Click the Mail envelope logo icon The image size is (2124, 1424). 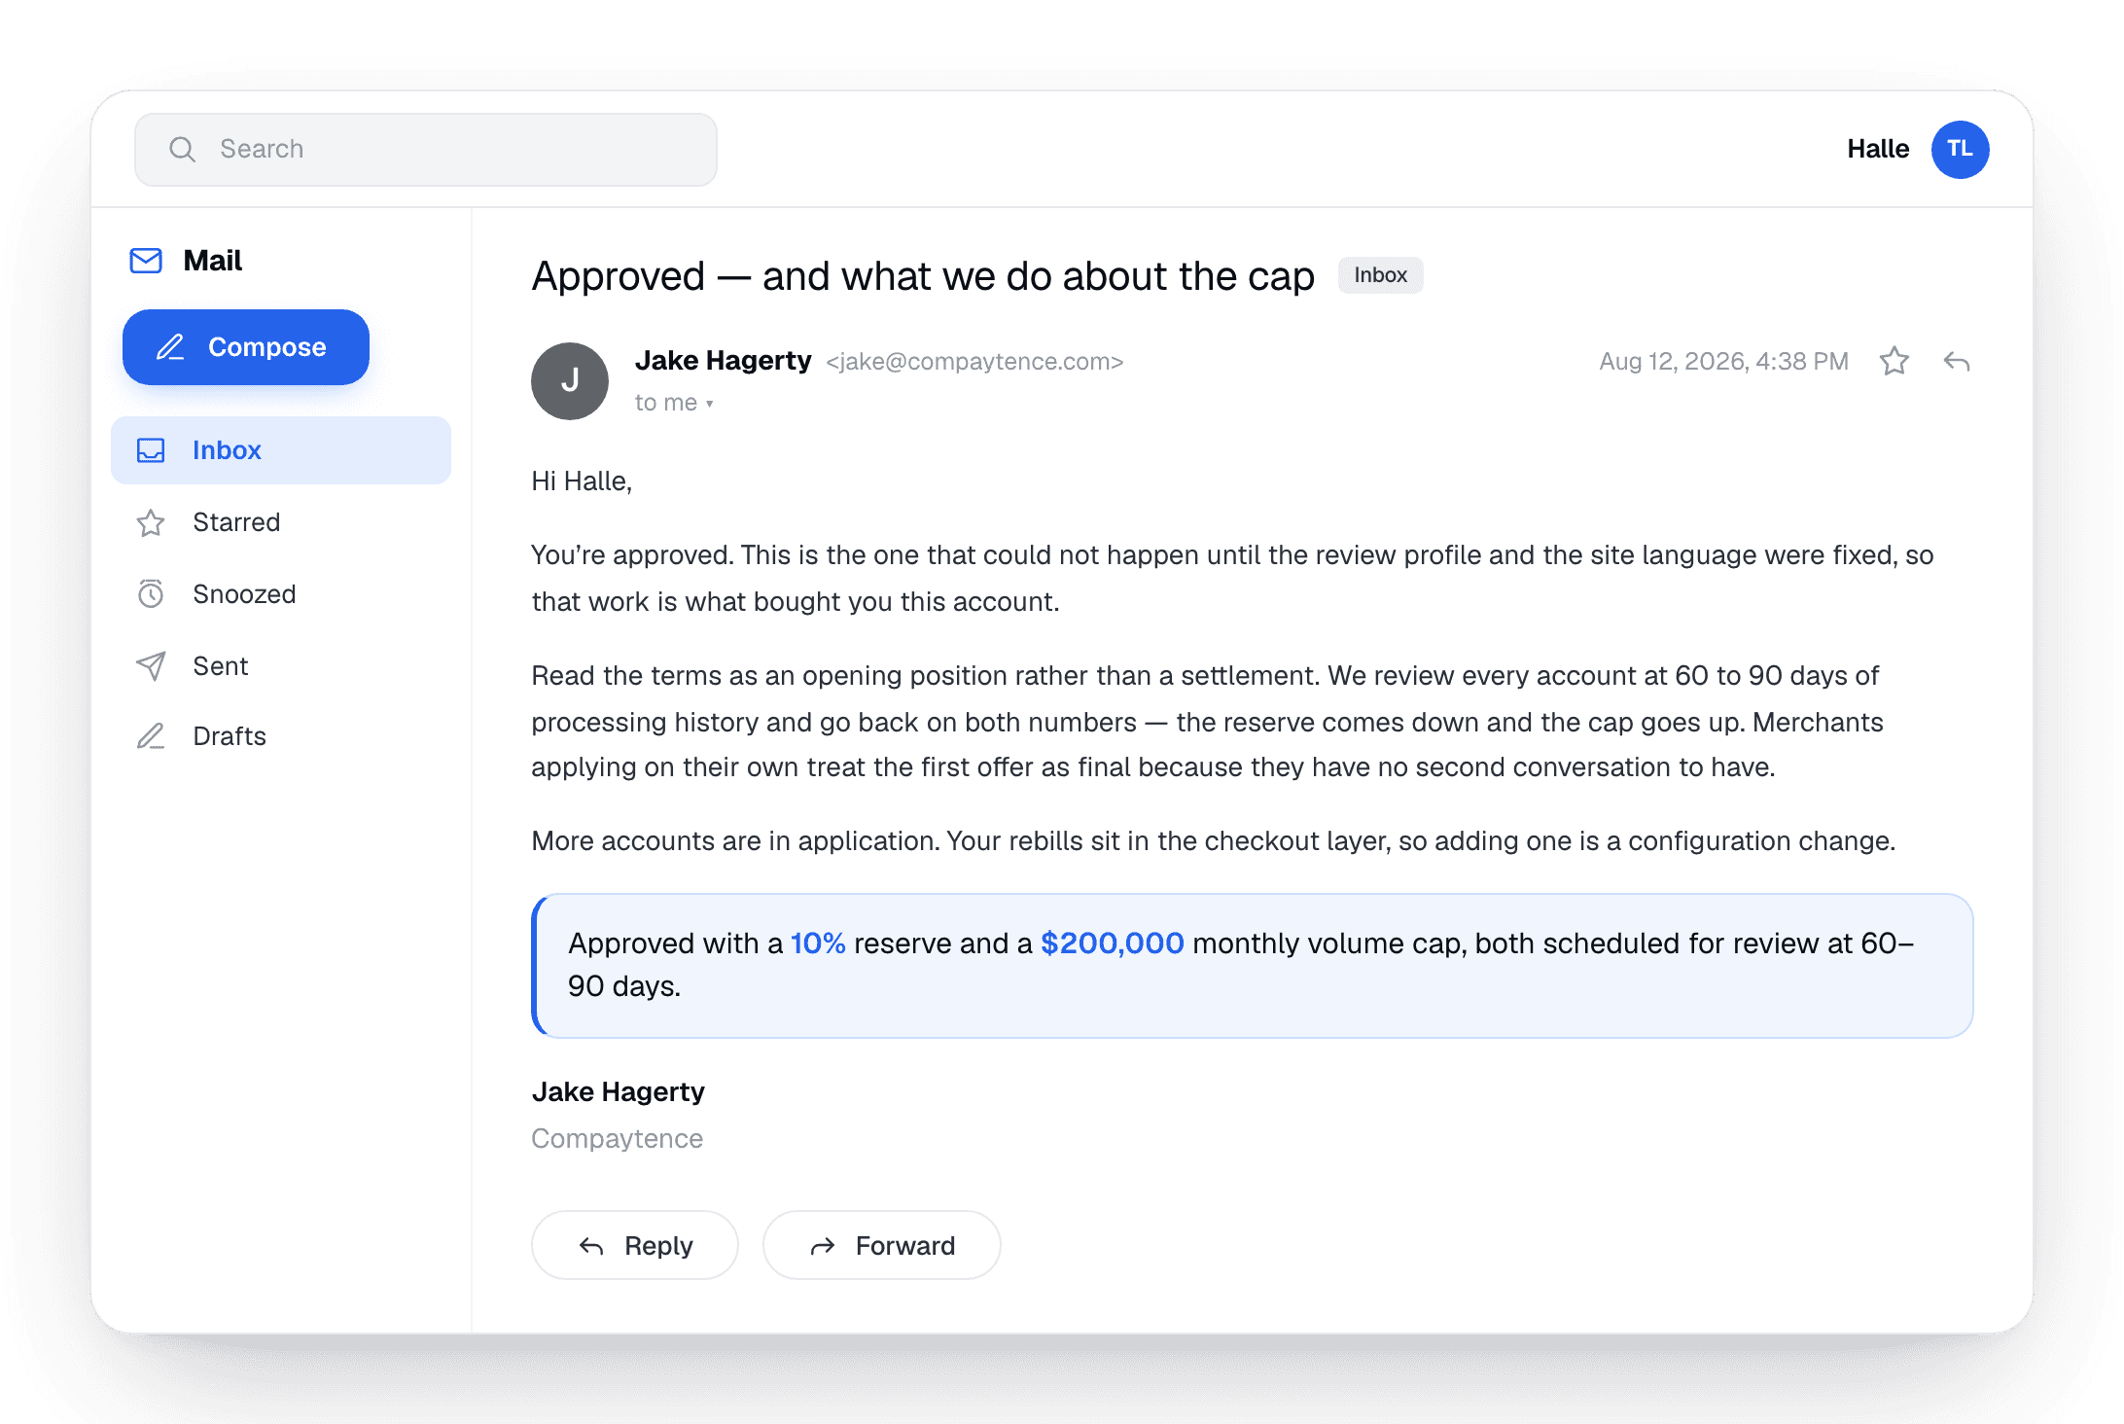click(146, 261)
